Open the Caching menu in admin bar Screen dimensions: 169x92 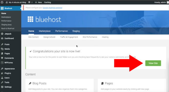point(47,2)
